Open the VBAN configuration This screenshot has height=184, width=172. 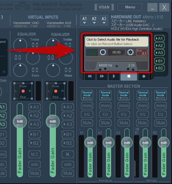(104, 7)
